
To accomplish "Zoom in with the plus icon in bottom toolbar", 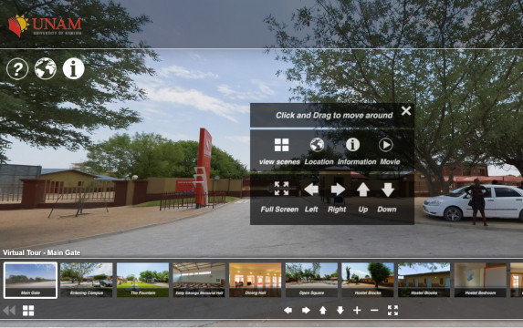I will click(357, 311).
